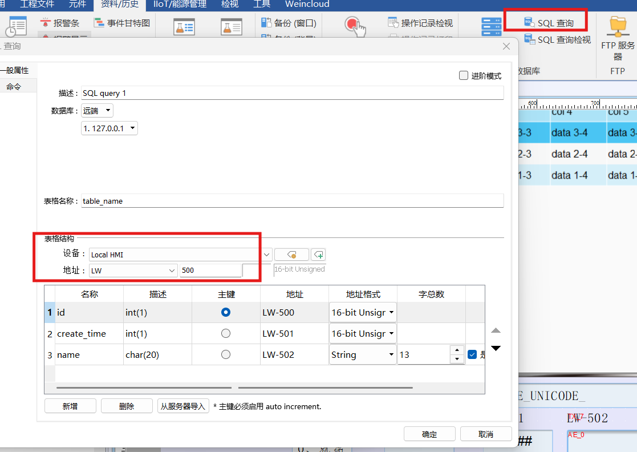This screenshot has width=637, height=452.
Task: Click the address value field 500
Action: (211, 271)
